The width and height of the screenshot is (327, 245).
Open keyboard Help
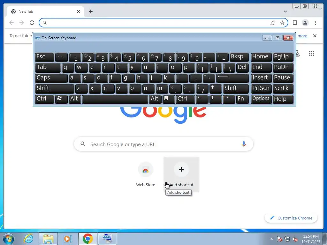pos(283,99)
